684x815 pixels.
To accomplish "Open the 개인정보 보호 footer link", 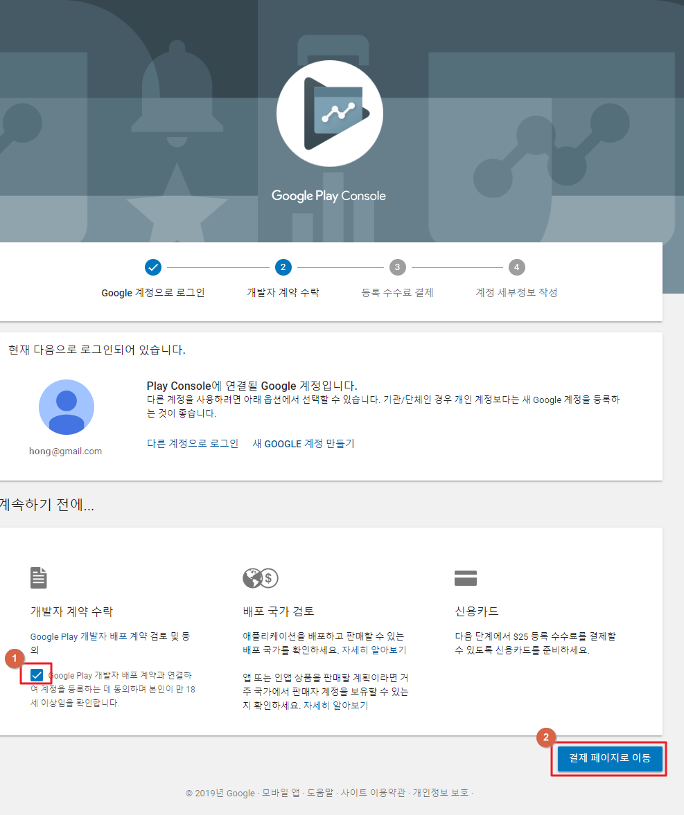I will [x=441, y=793].
